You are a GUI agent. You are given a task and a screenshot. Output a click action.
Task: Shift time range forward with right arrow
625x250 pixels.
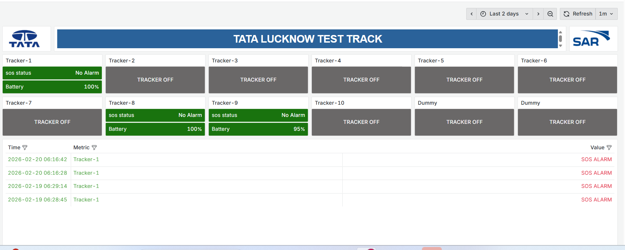[538, 14]
